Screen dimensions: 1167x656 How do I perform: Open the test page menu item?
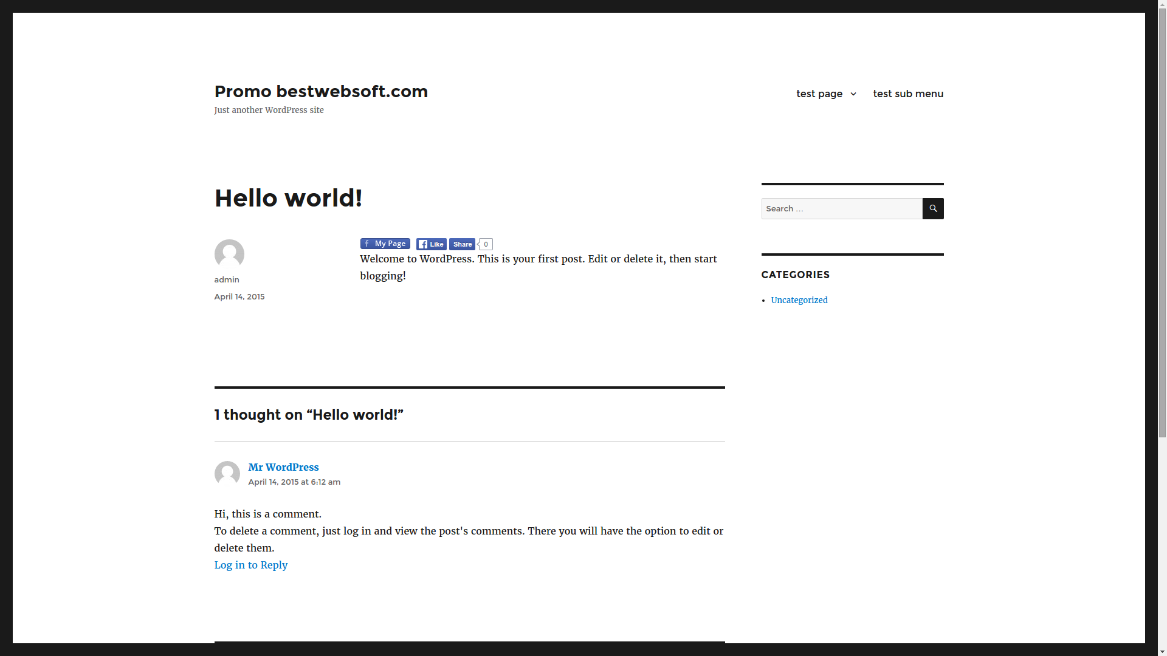click(x=819, y=94)
